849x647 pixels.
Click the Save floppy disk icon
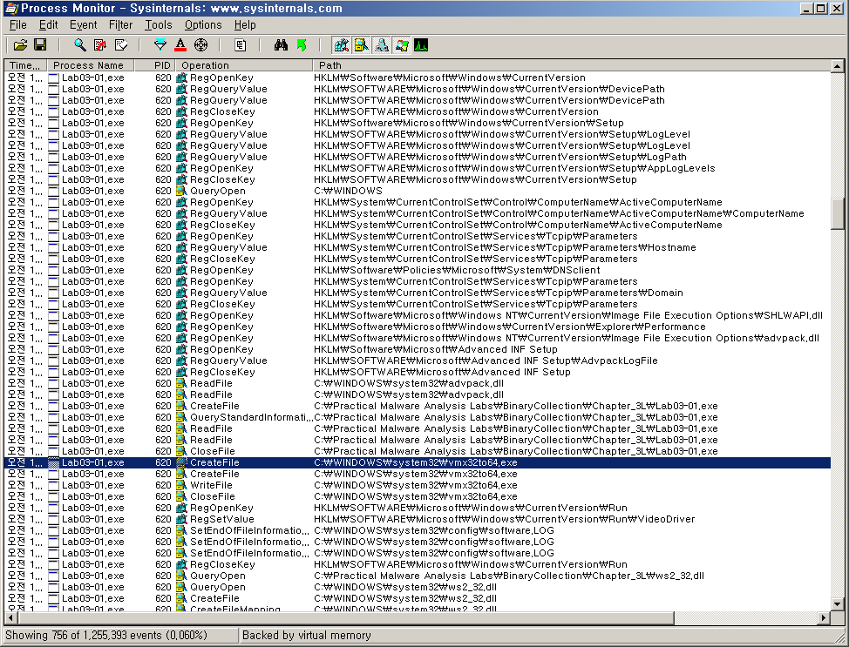click(x=39, y=44)
